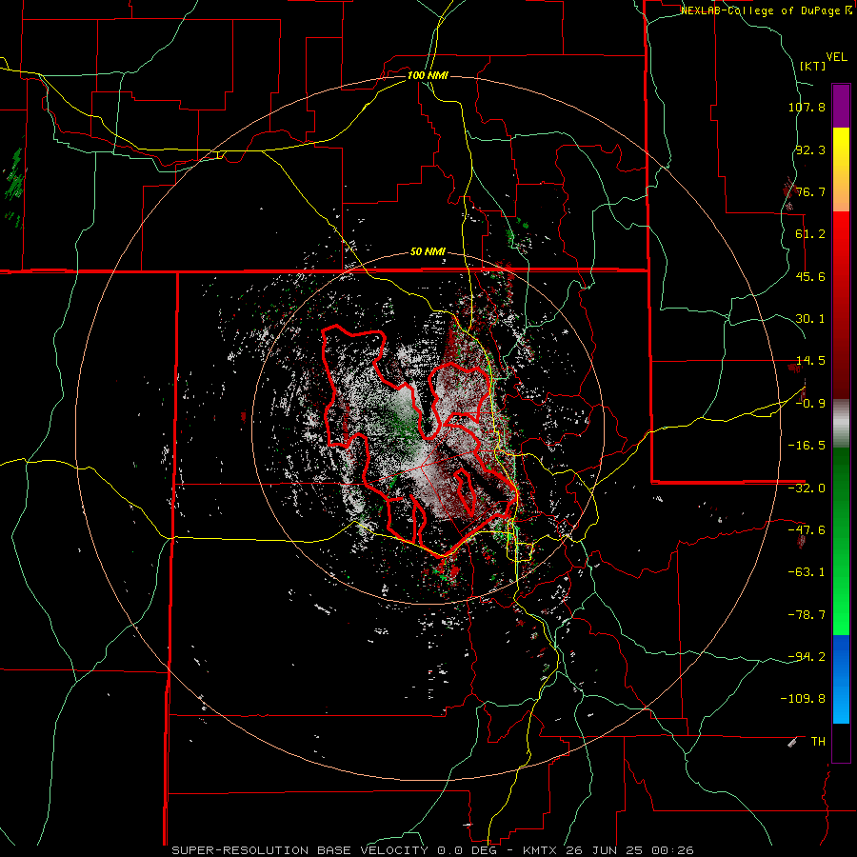857x857 pixels.
Task: Click the 107.8 velocity scale value
Action: point(807,107)
